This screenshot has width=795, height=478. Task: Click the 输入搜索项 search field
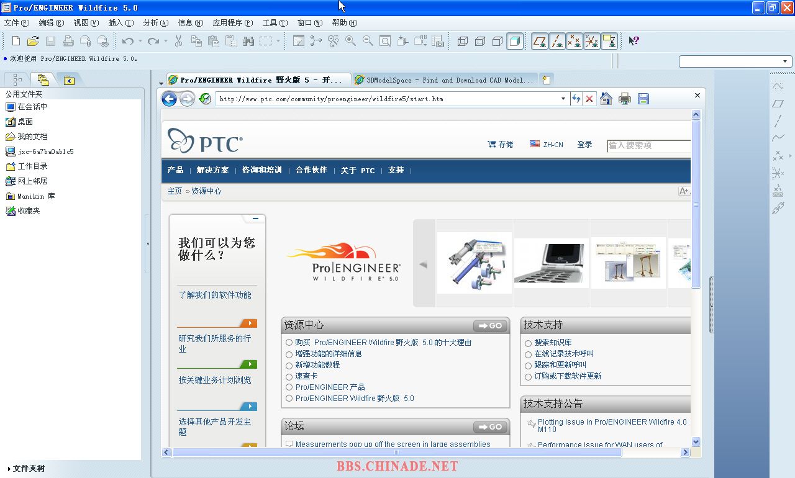(648, 145)
